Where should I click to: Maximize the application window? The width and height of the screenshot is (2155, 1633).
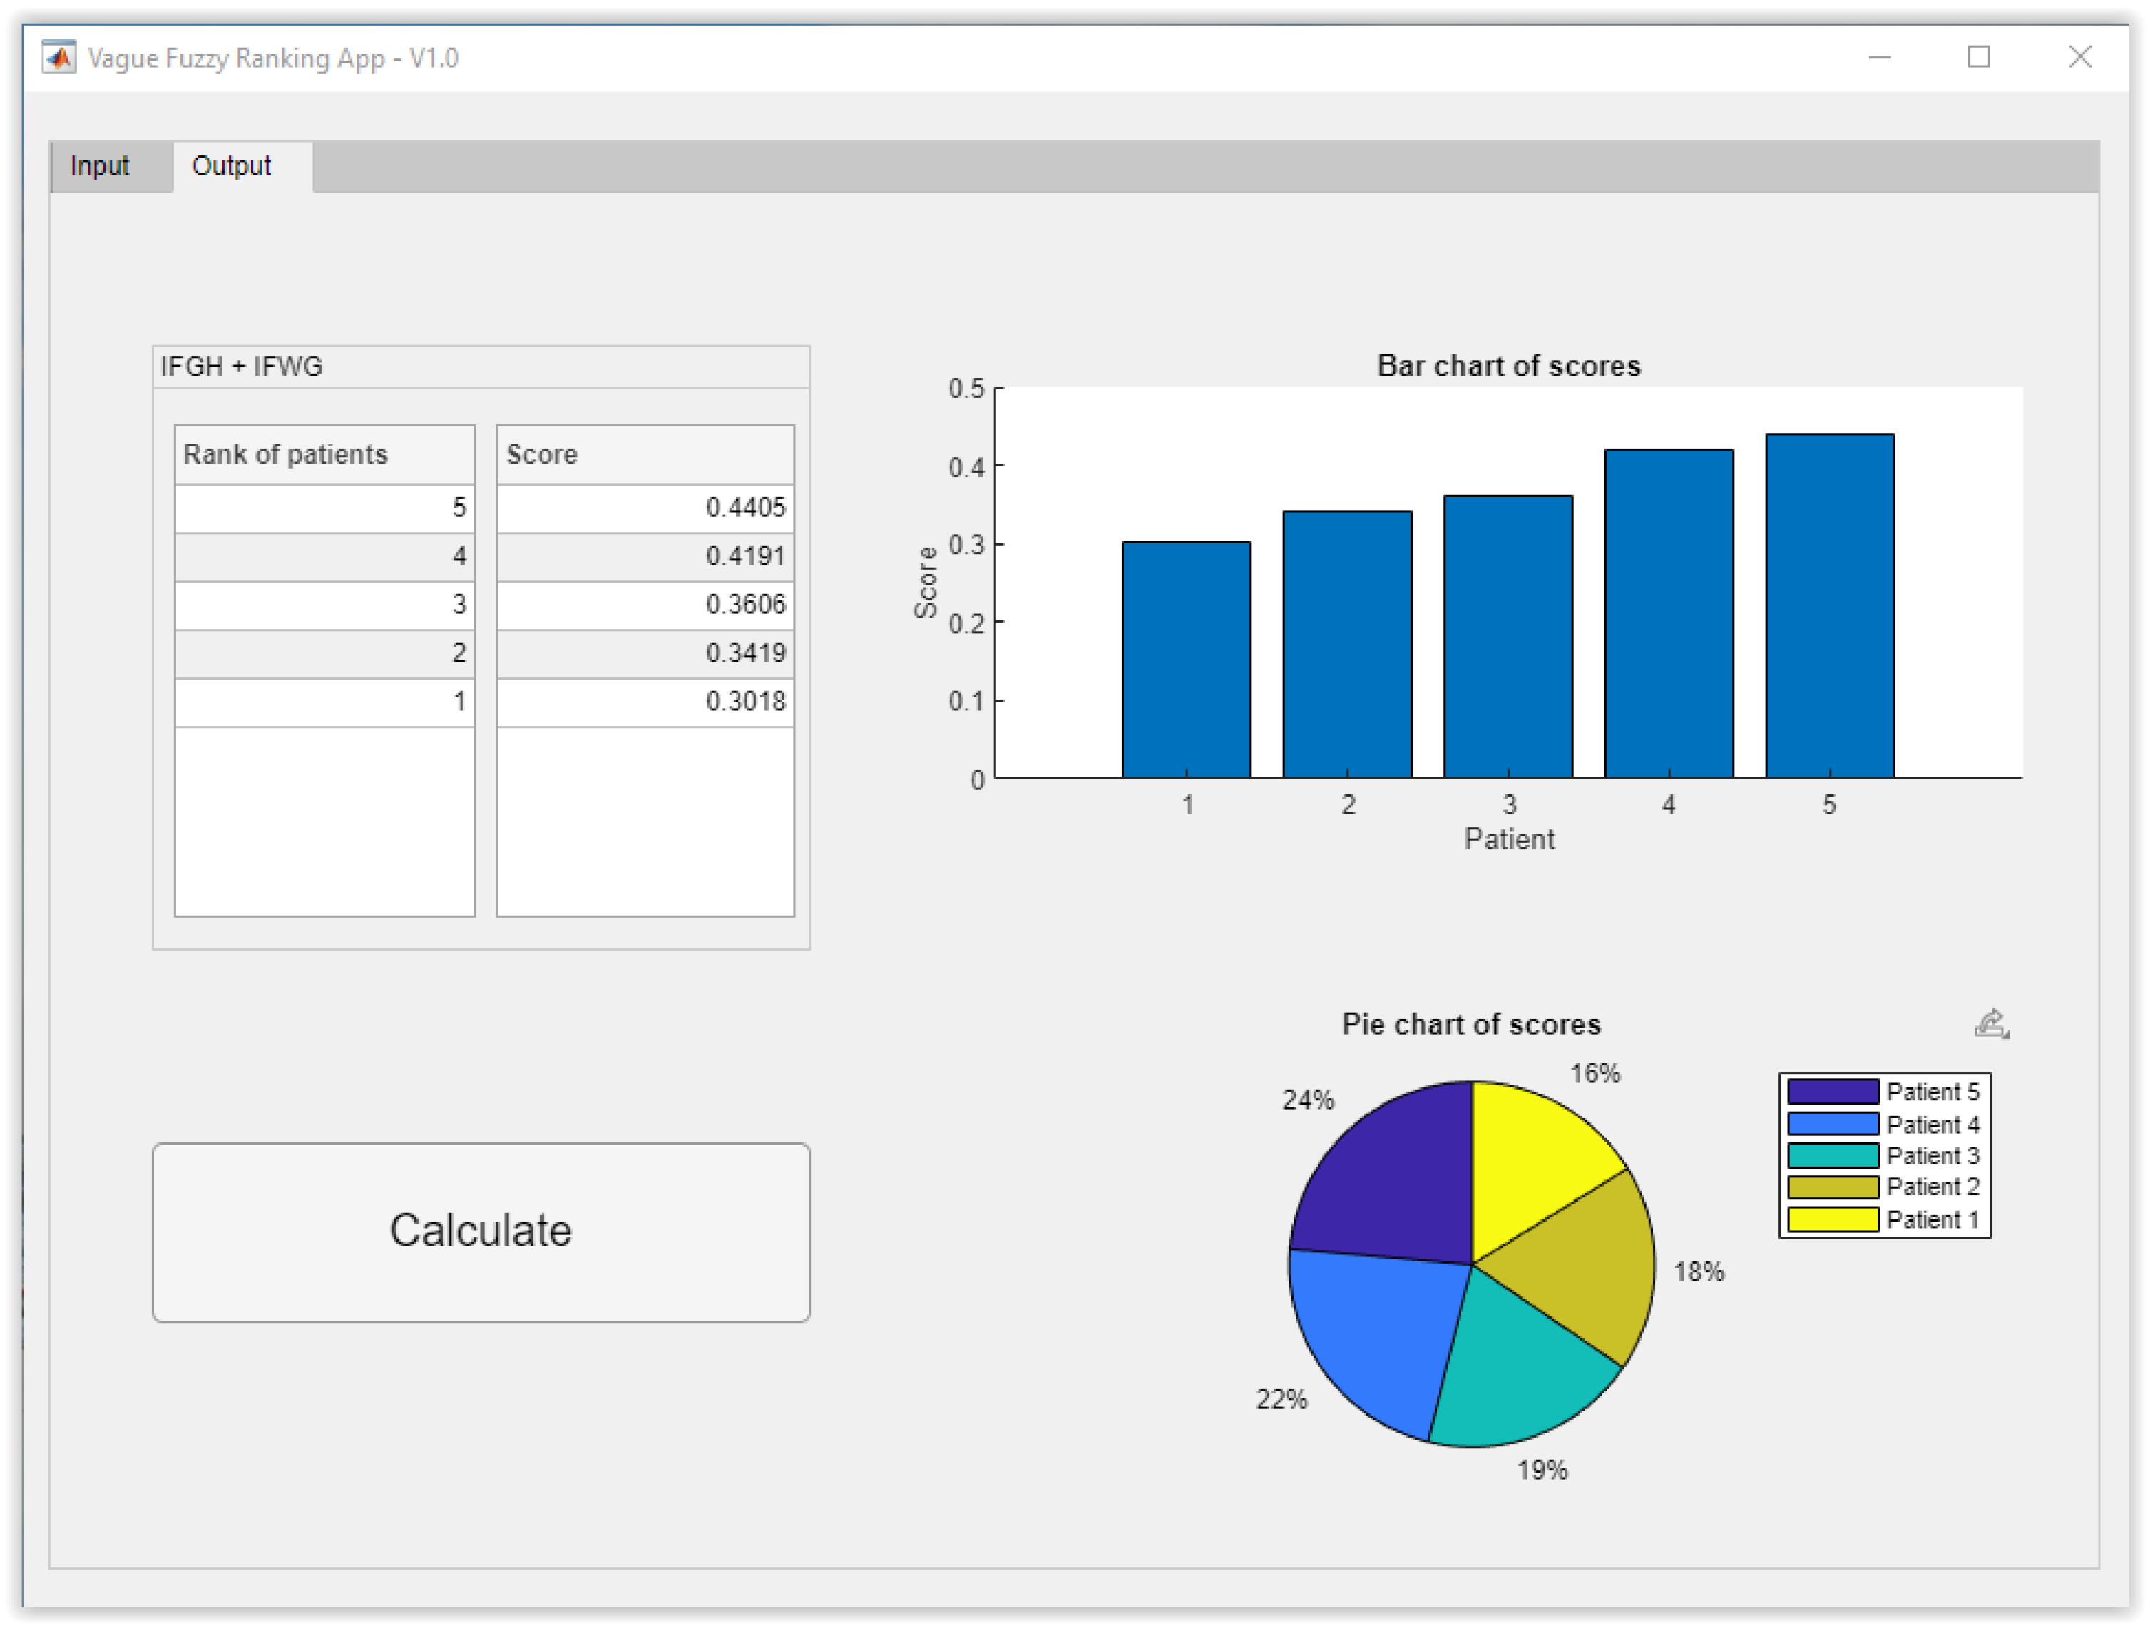1979,58
